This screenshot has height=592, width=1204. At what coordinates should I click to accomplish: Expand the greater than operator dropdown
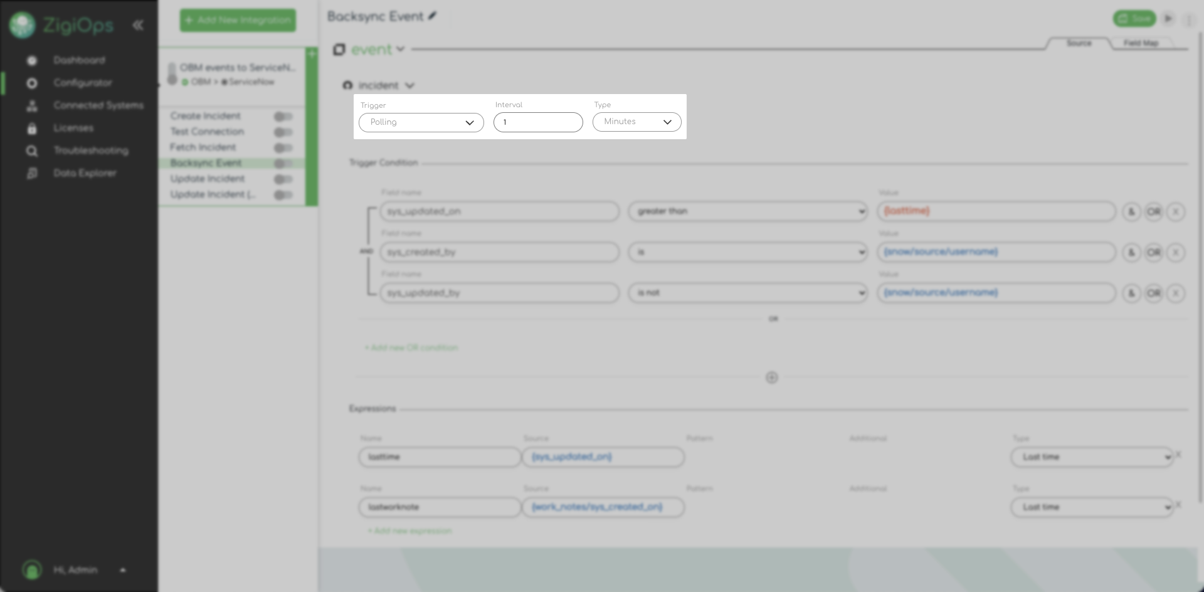tap(747, 212)
